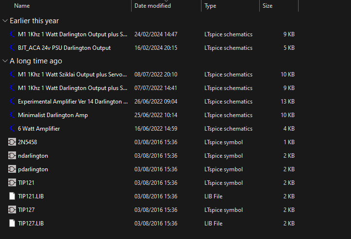Viewport: 351px width, 239px height.
Task: Select the TIP121 symbol file name
Action: [x=26, y=182]
